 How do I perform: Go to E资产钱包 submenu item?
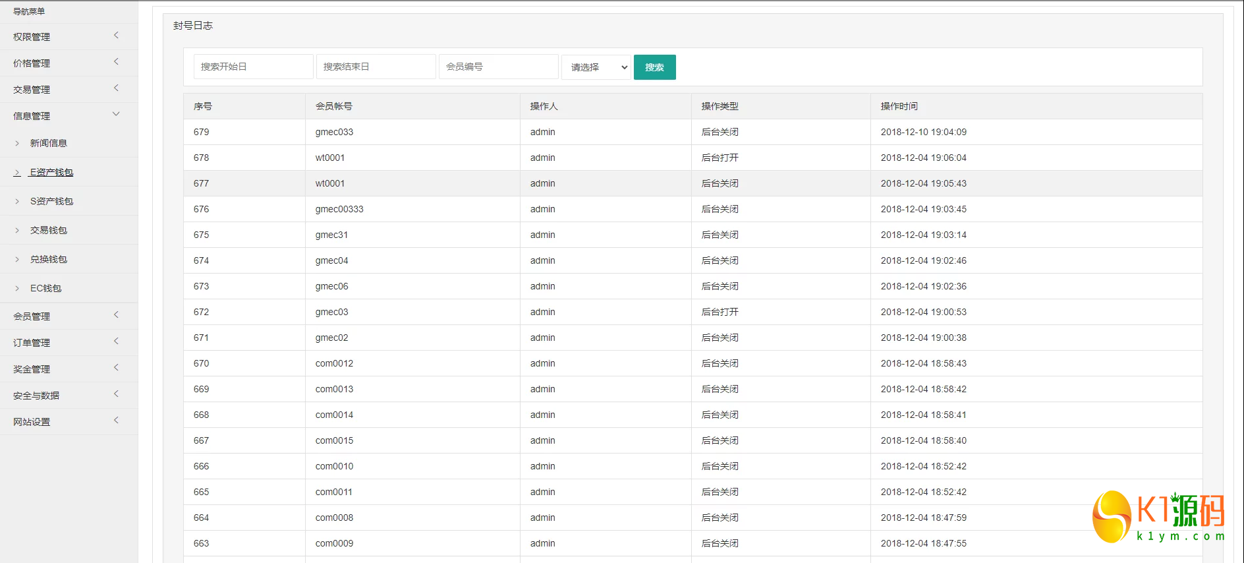click(x=51, y=172)
